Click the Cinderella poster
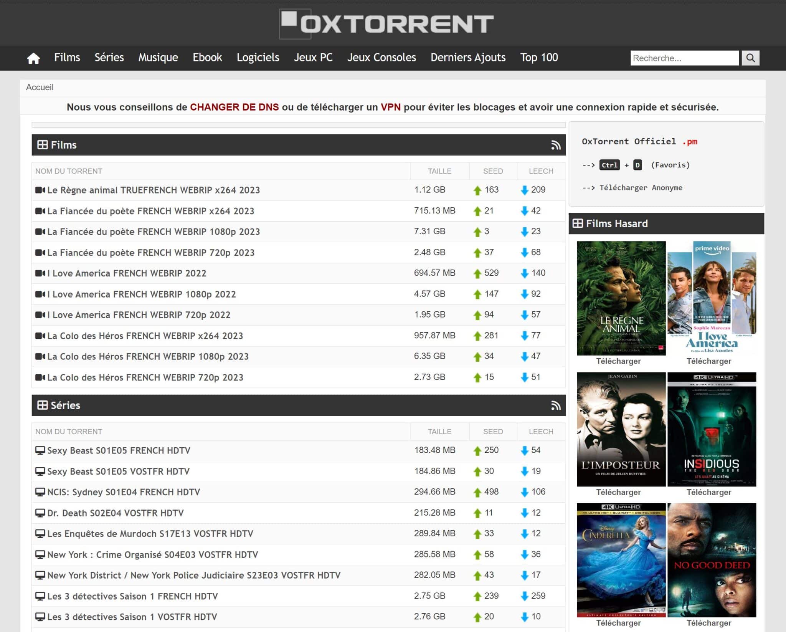Viewport: 786px width, 632px height. click(621, 560)
